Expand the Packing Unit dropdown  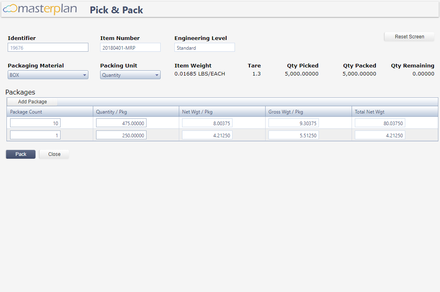(x=130, y=75)
